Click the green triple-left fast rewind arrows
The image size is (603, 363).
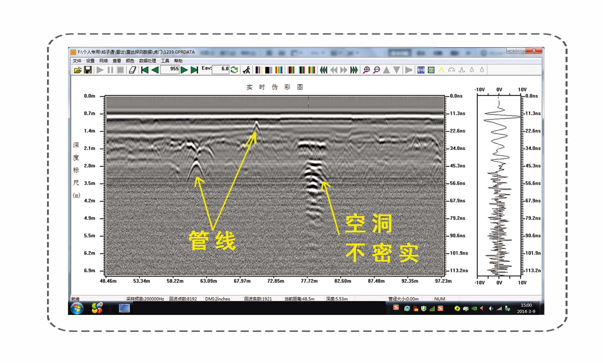pos(323,70)
